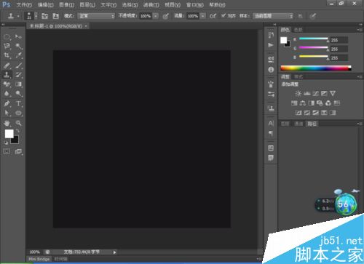The image size is (364, 264).
Task: Select the Type tool
Action: click(x=18, y=103)
